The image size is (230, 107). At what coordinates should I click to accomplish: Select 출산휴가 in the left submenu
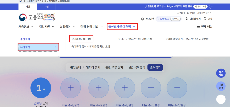[25, 39]
